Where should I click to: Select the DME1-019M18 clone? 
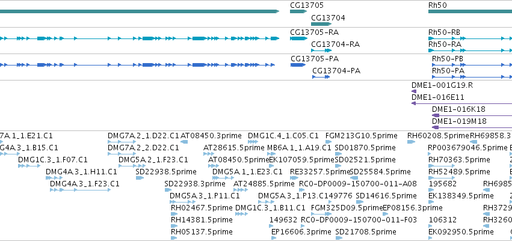pos(472,127)
